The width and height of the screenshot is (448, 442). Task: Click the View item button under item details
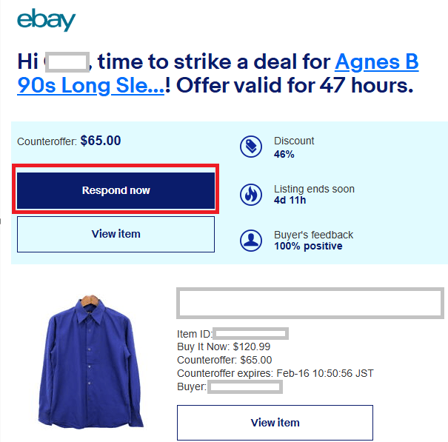click(x=275, y=423)
